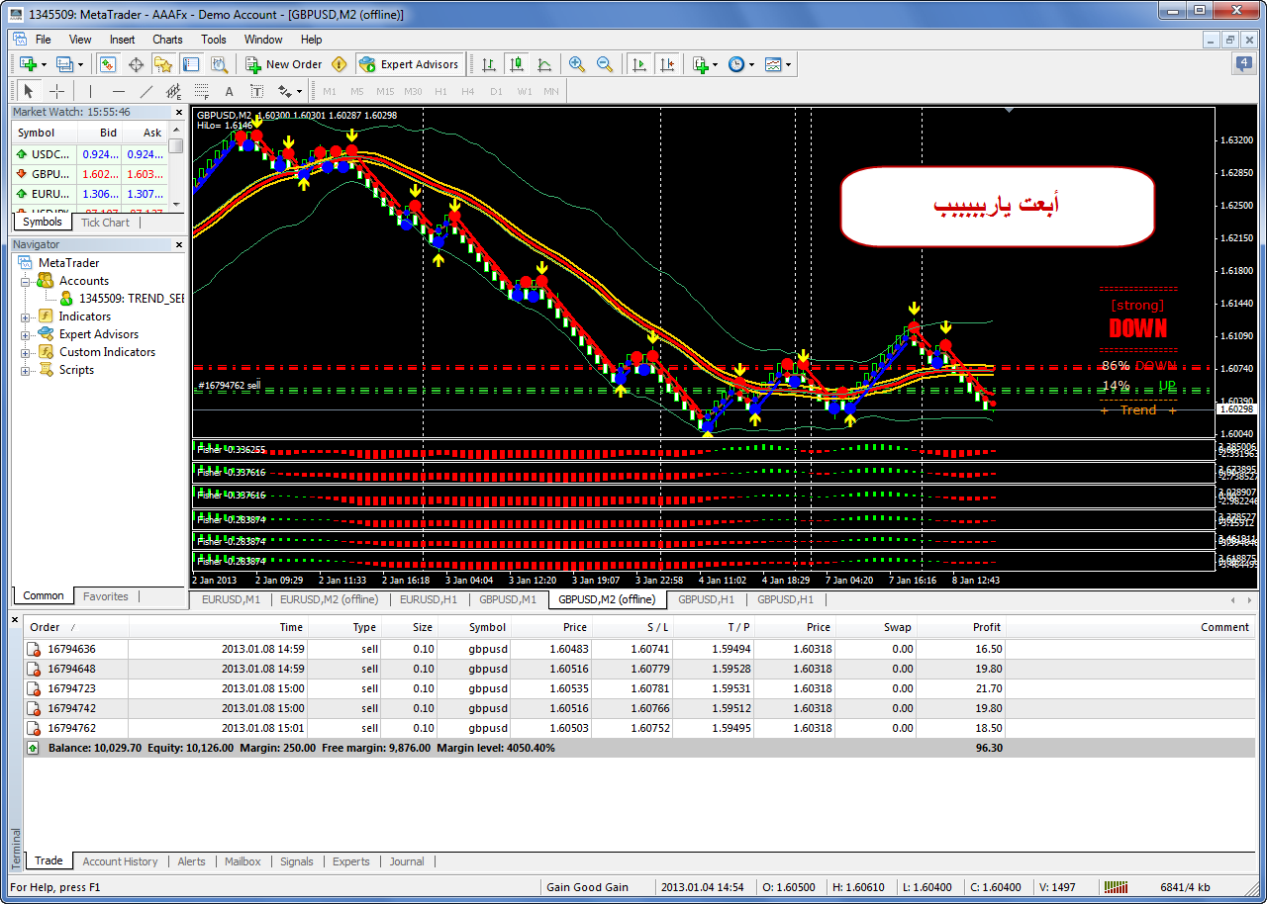1267x904 pixels.
Task: Select the Trendline drawing tool
Action: [x=146, y=91]
